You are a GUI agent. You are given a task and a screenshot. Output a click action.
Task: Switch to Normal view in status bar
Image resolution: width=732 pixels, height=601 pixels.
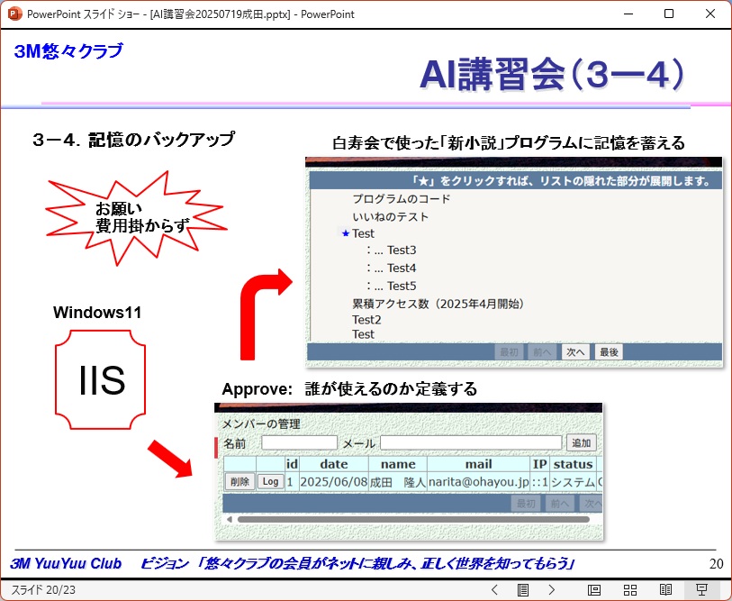(594, 590)
